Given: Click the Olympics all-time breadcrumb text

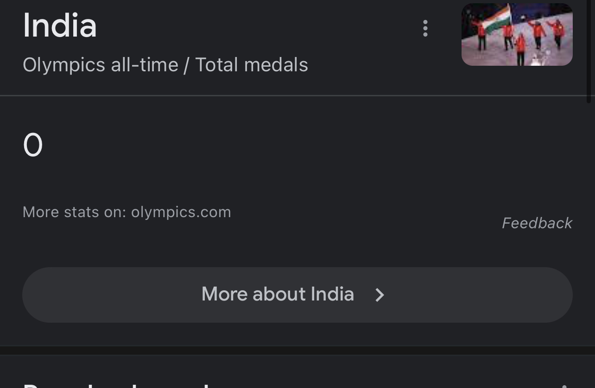Looking at the screenshot, I should click(101, 65).
